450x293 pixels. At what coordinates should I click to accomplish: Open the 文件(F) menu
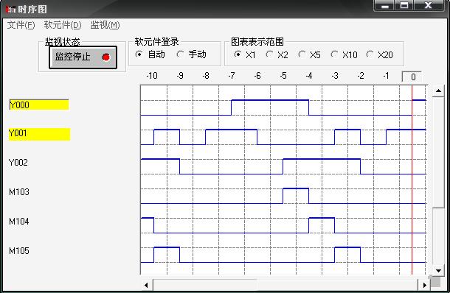click(x=21, y=25)
